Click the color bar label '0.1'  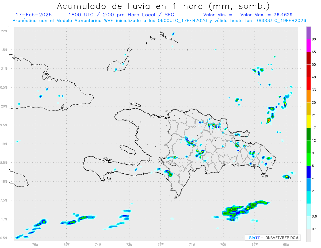pos(315,229)
